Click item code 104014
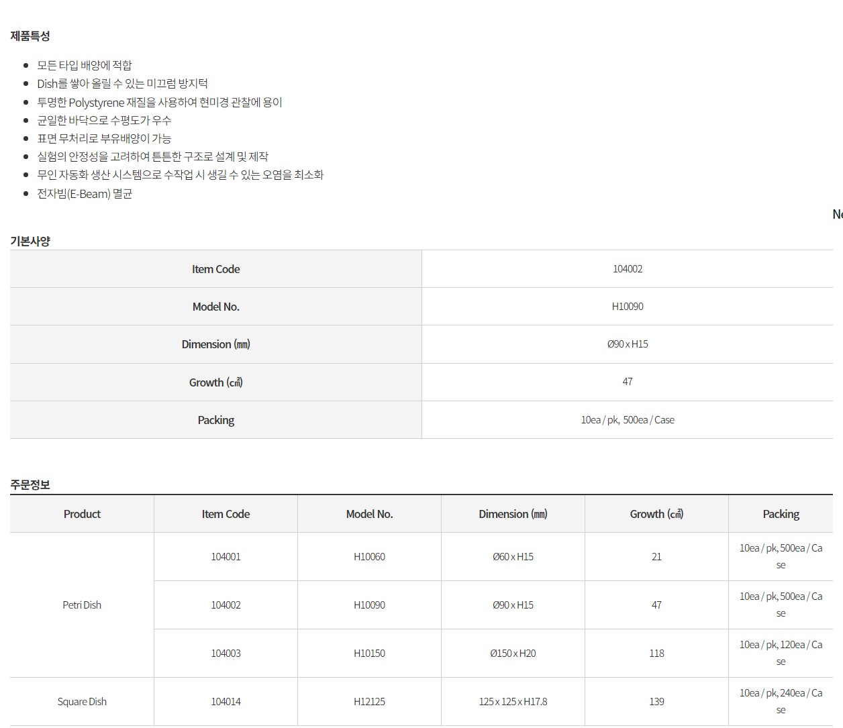The height and width of the screenshot is (728, 843). pos(226,702)
